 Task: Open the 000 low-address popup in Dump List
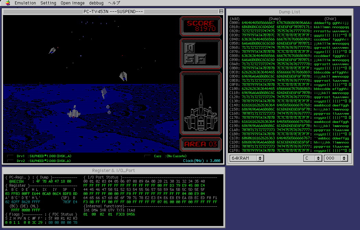pyautogui.click(x=336, y=158)
